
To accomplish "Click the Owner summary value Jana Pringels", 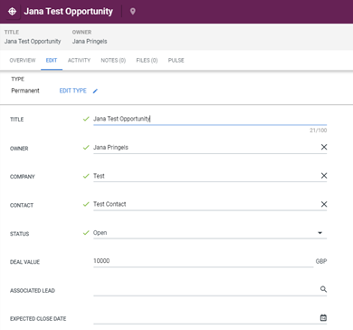I will pos(90,42).
